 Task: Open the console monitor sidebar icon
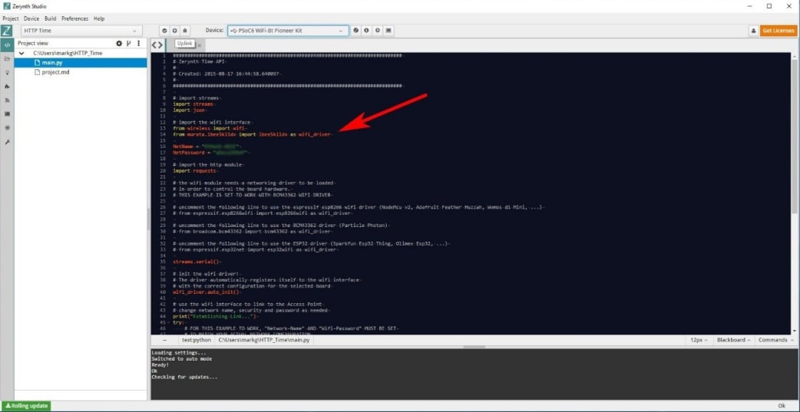pos(7,114)
